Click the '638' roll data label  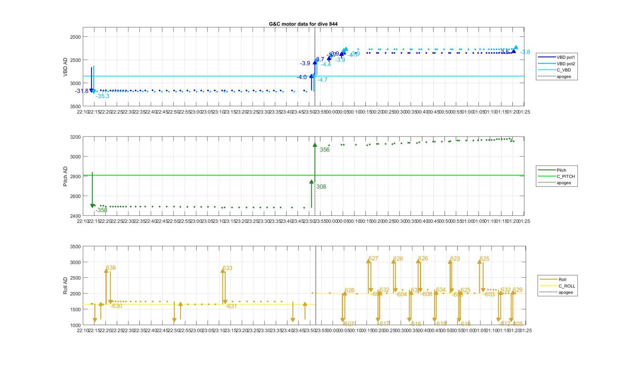[111, 268]
